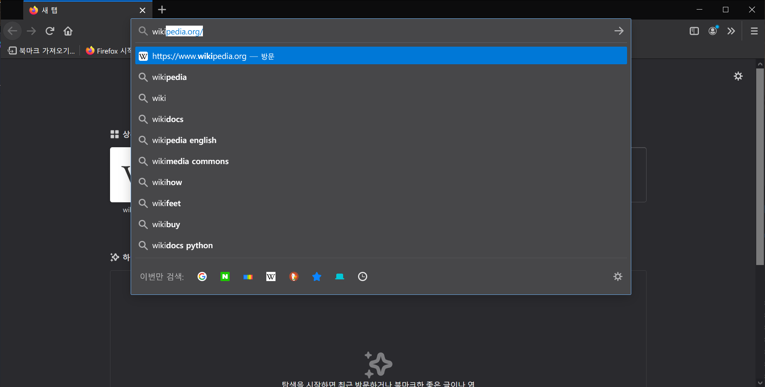Screen dimensions: 765x387
Task: Search with the multicolor bar engine icon
Action: (248, 276)
